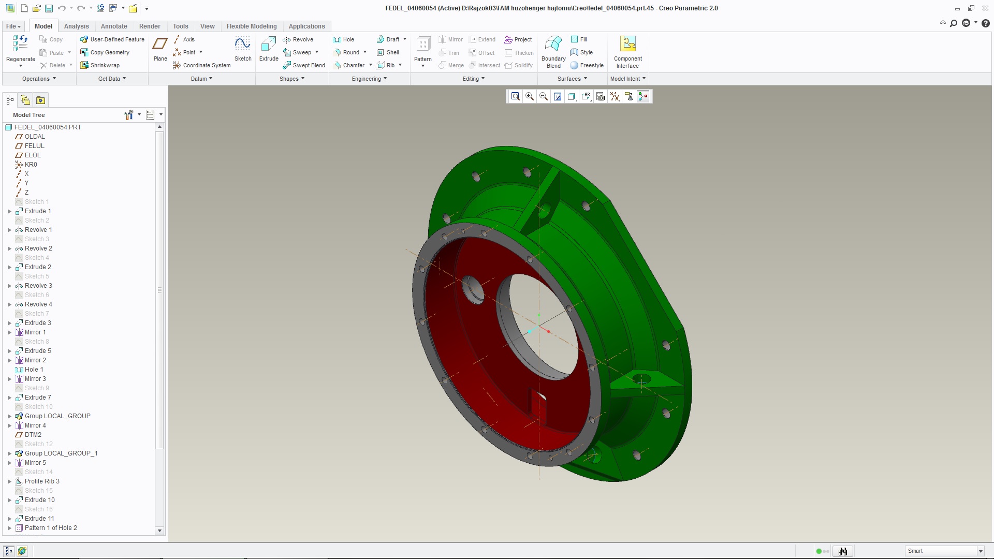
Task: Go to the Flexible Modeling tab
Action: click(252, 26)
